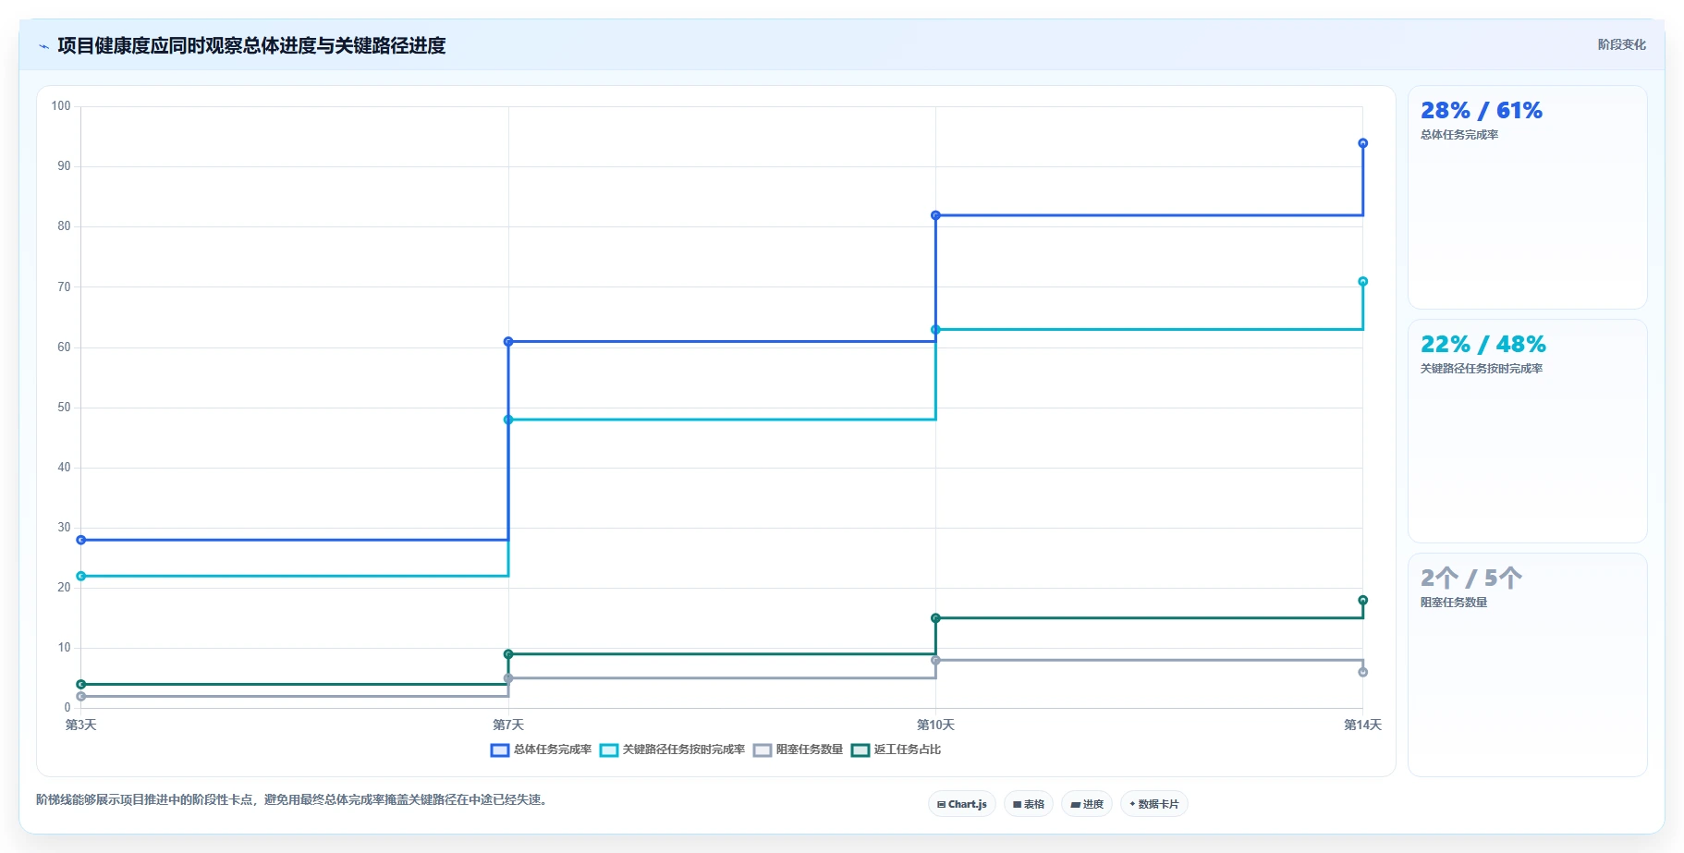Select the grey data point at 第14天 (6)

point(1362,672)
